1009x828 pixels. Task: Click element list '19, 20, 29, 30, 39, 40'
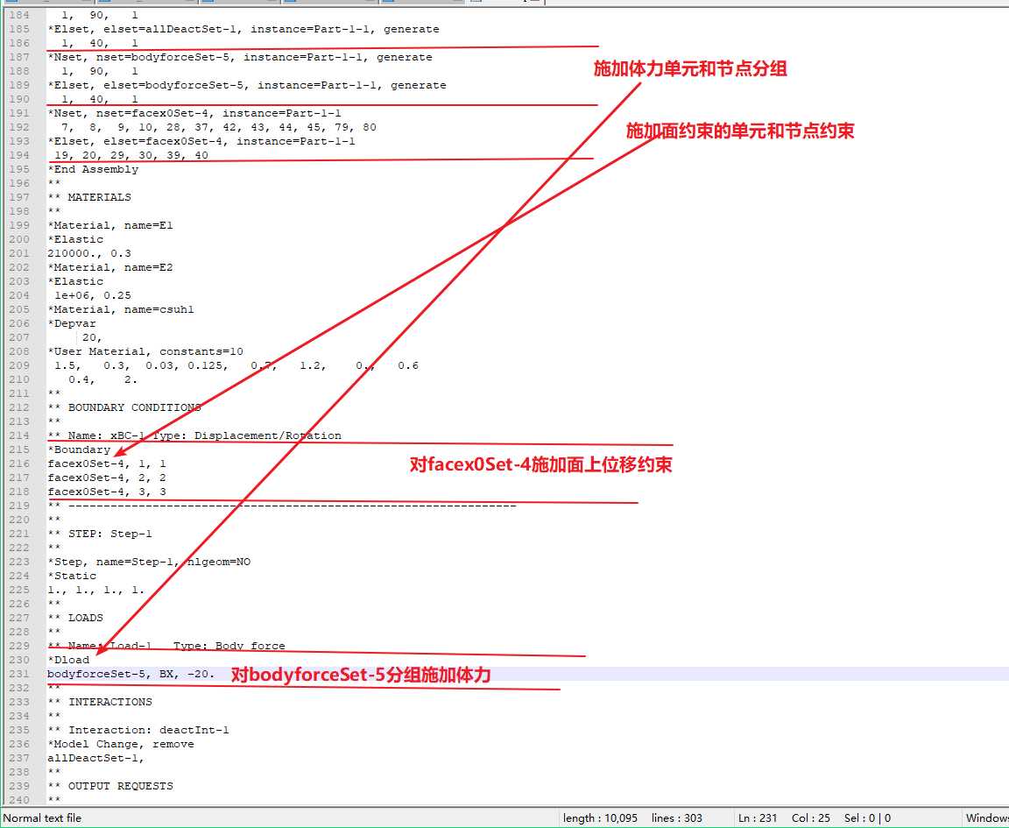[131, 155]
